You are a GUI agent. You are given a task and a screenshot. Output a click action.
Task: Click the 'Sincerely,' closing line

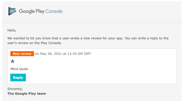point(15,89)
